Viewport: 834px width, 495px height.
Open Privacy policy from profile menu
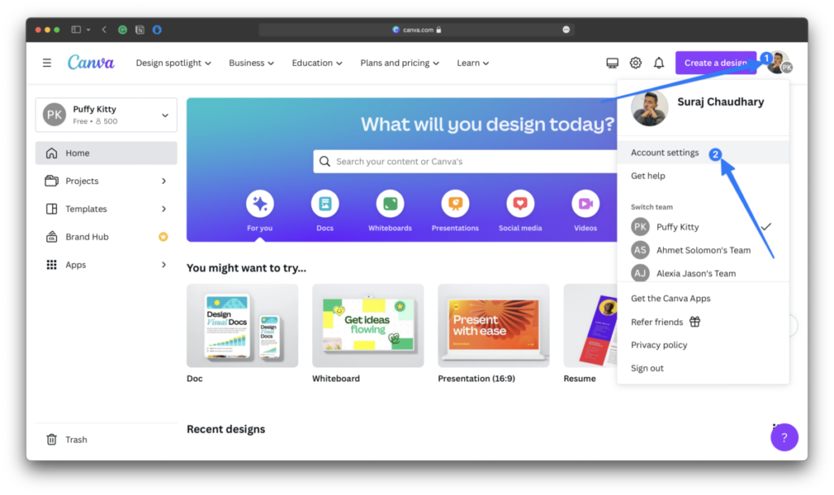click(703, 345)
